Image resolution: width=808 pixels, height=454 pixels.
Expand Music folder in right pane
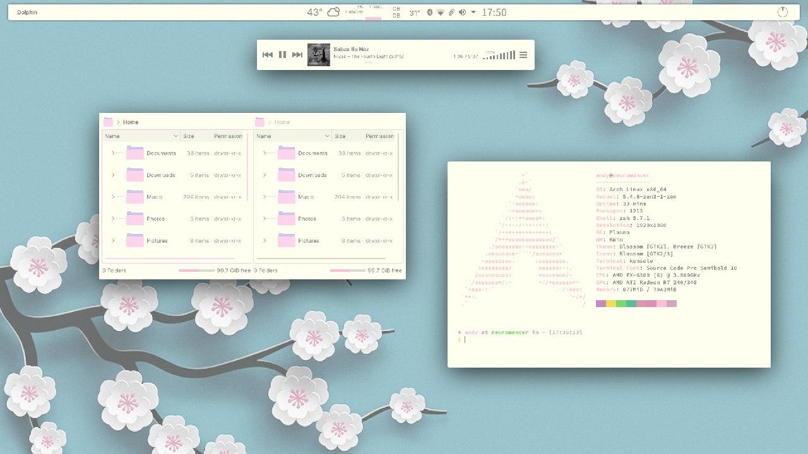pyautogui.click(x=264, y=197)
